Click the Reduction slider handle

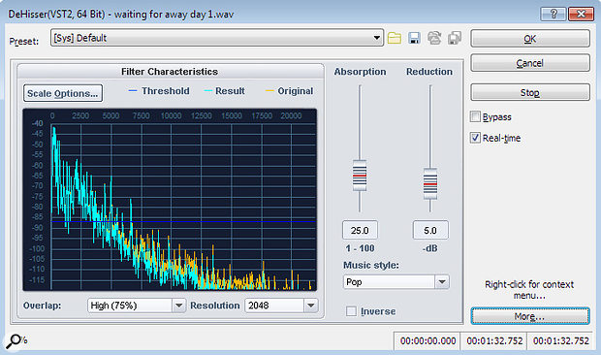[430, 183]
